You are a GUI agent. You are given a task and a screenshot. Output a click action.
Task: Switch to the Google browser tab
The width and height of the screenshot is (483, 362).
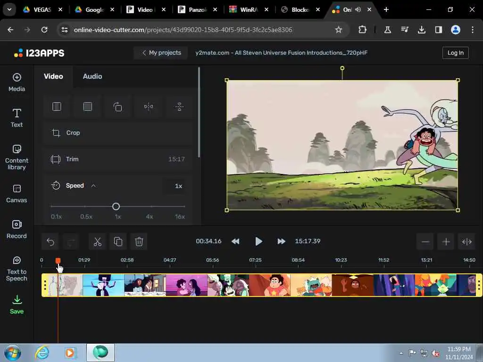point(94,9)
